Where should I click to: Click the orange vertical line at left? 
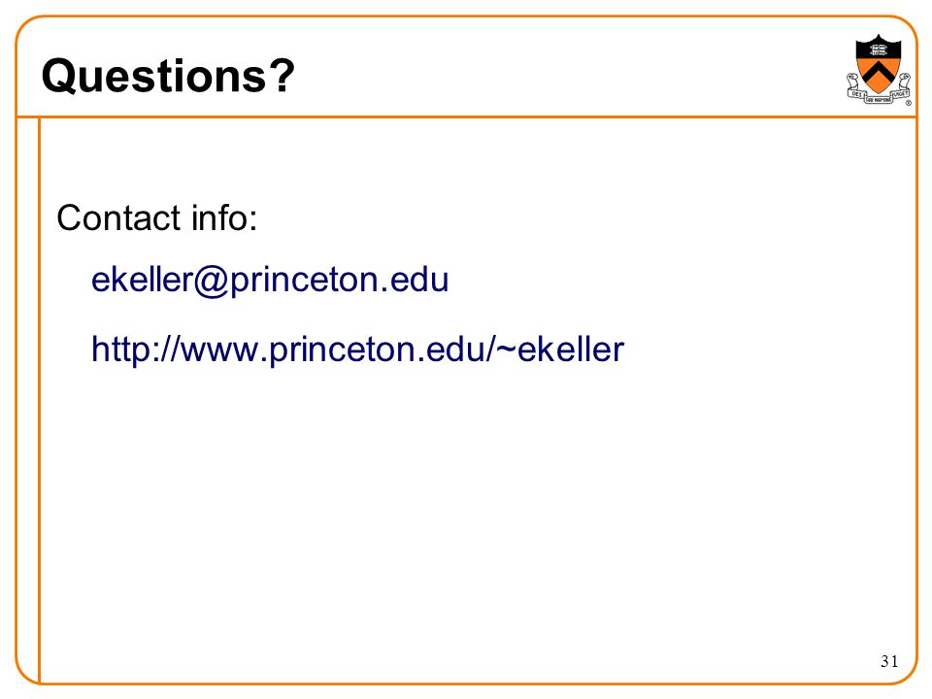point(39,400)
